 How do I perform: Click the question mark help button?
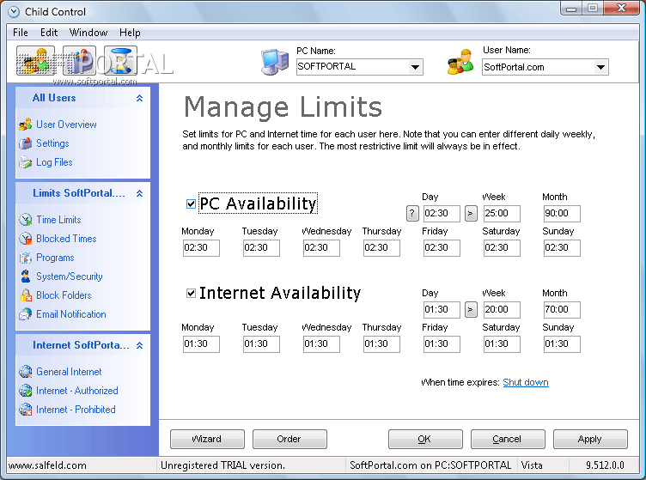[x=412, y=213]
